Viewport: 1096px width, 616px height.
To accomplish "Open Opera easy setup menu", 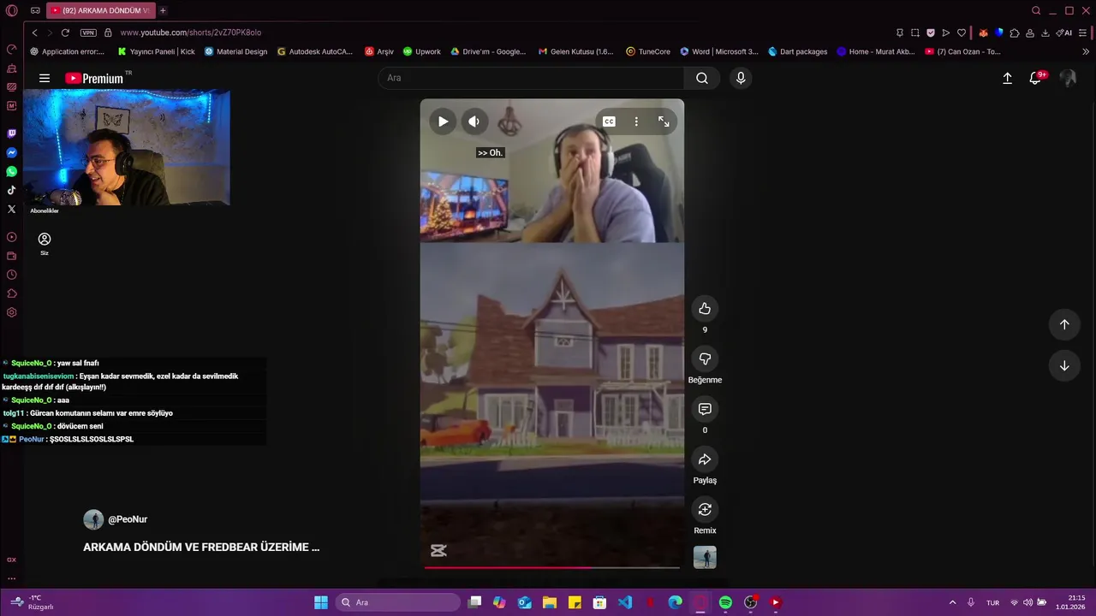I will pos(1083,33).
